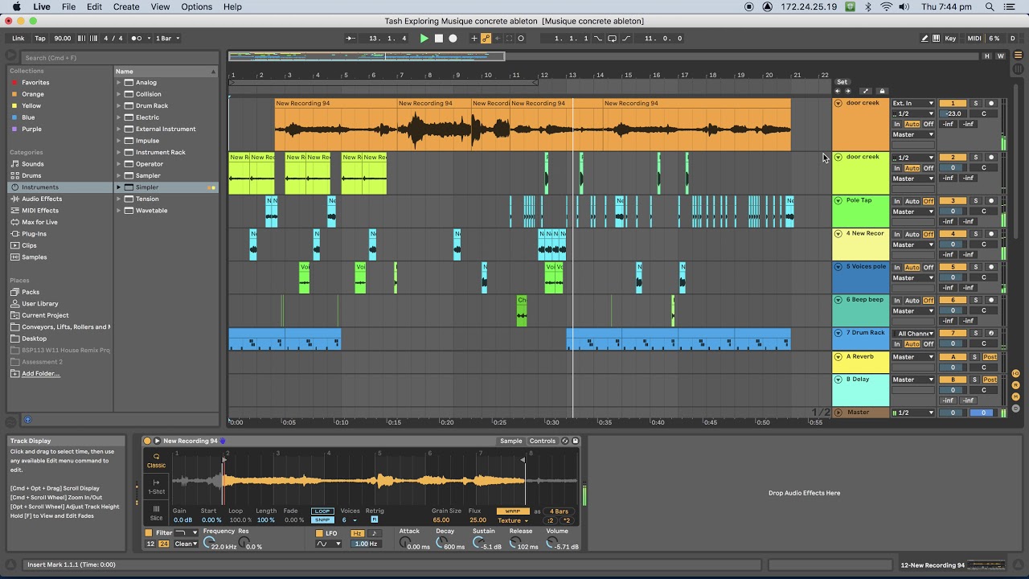Toggle Simpler WARP button
This screenshot has height=579, width=1029.
point(512,511)
